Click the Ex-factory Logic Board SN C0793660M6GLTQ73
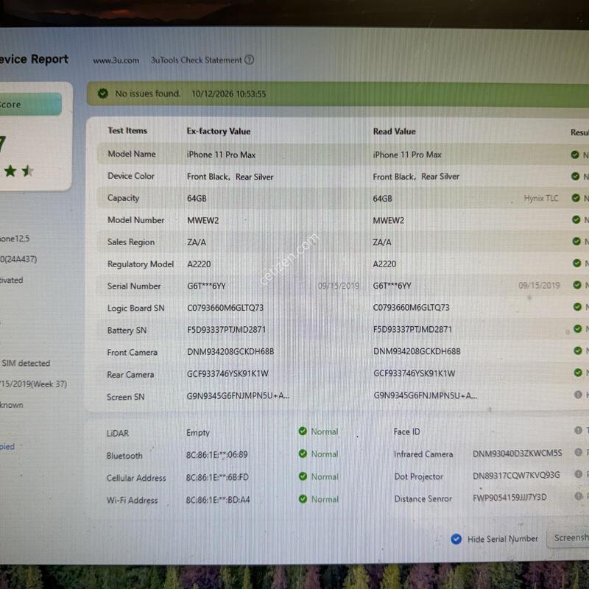 pyautogui.click(x=225, y=308)
